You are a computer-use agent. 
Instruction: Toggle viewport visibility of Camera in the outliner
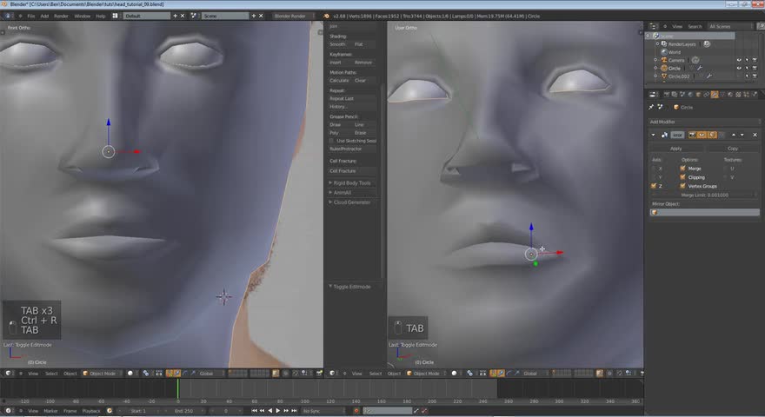tap(739, 61)
